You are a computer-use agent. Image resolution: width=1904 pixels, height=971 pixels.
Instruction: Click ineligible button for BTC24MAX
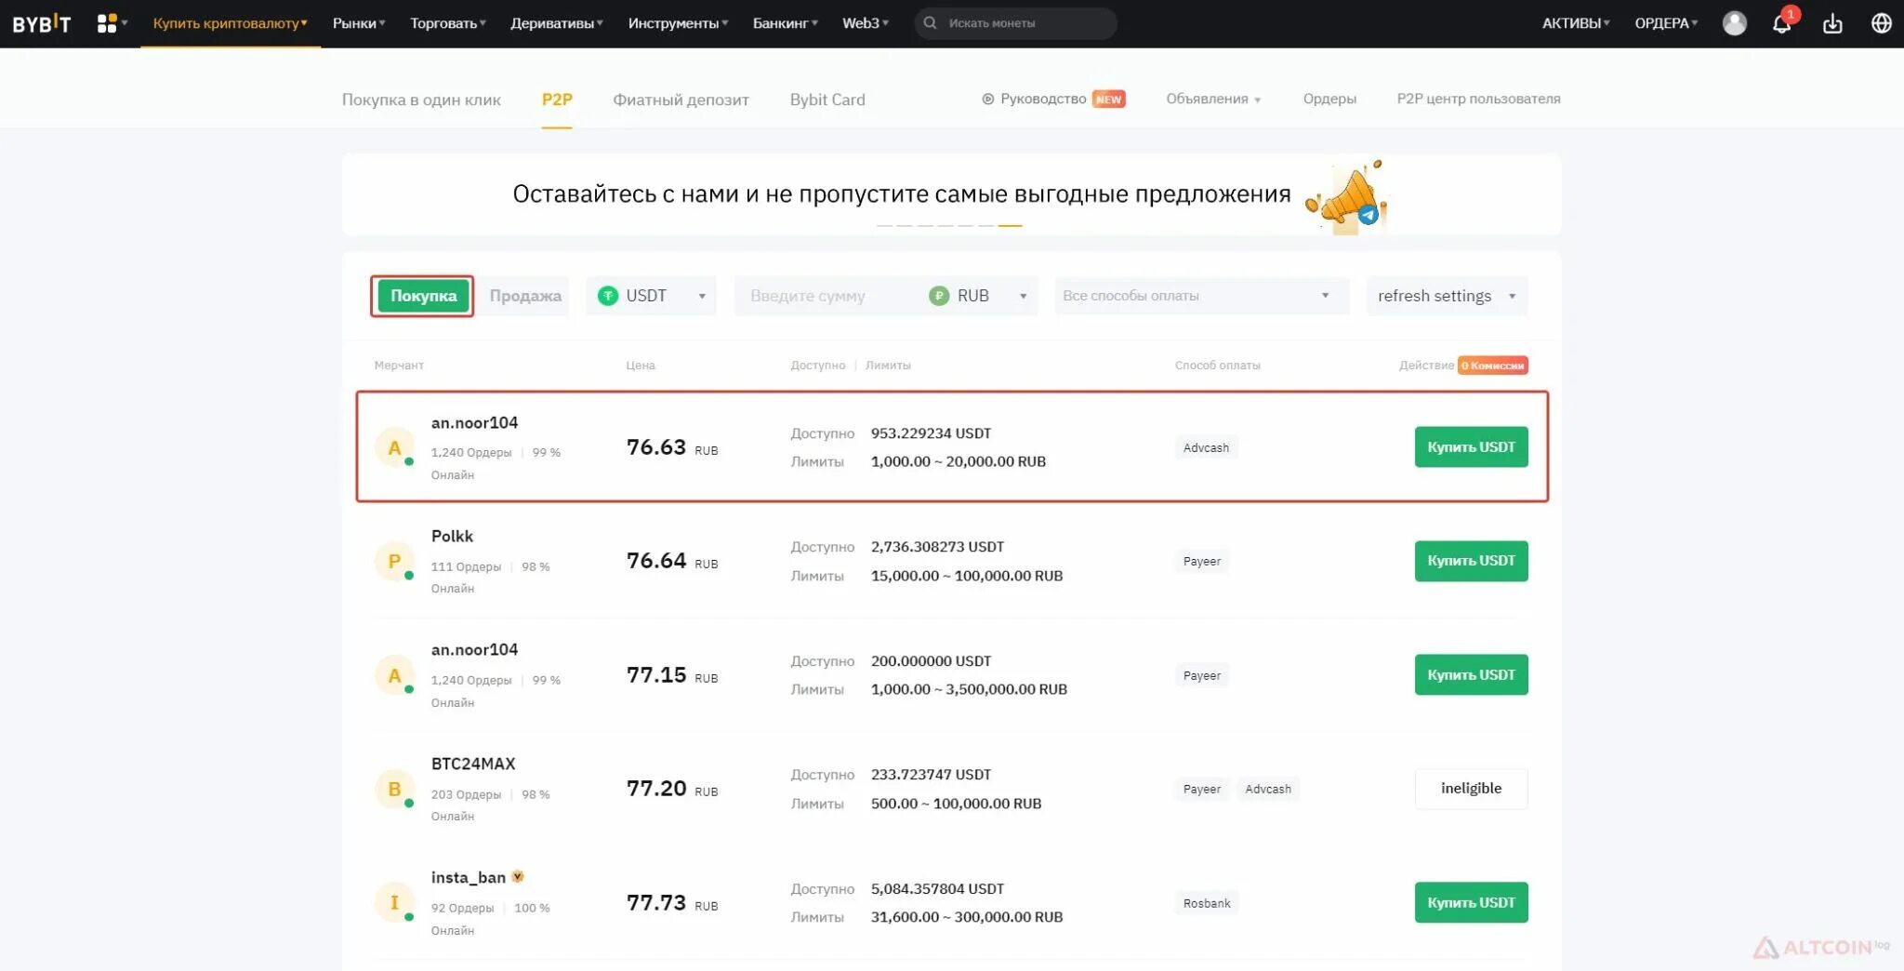[1471, 789]
